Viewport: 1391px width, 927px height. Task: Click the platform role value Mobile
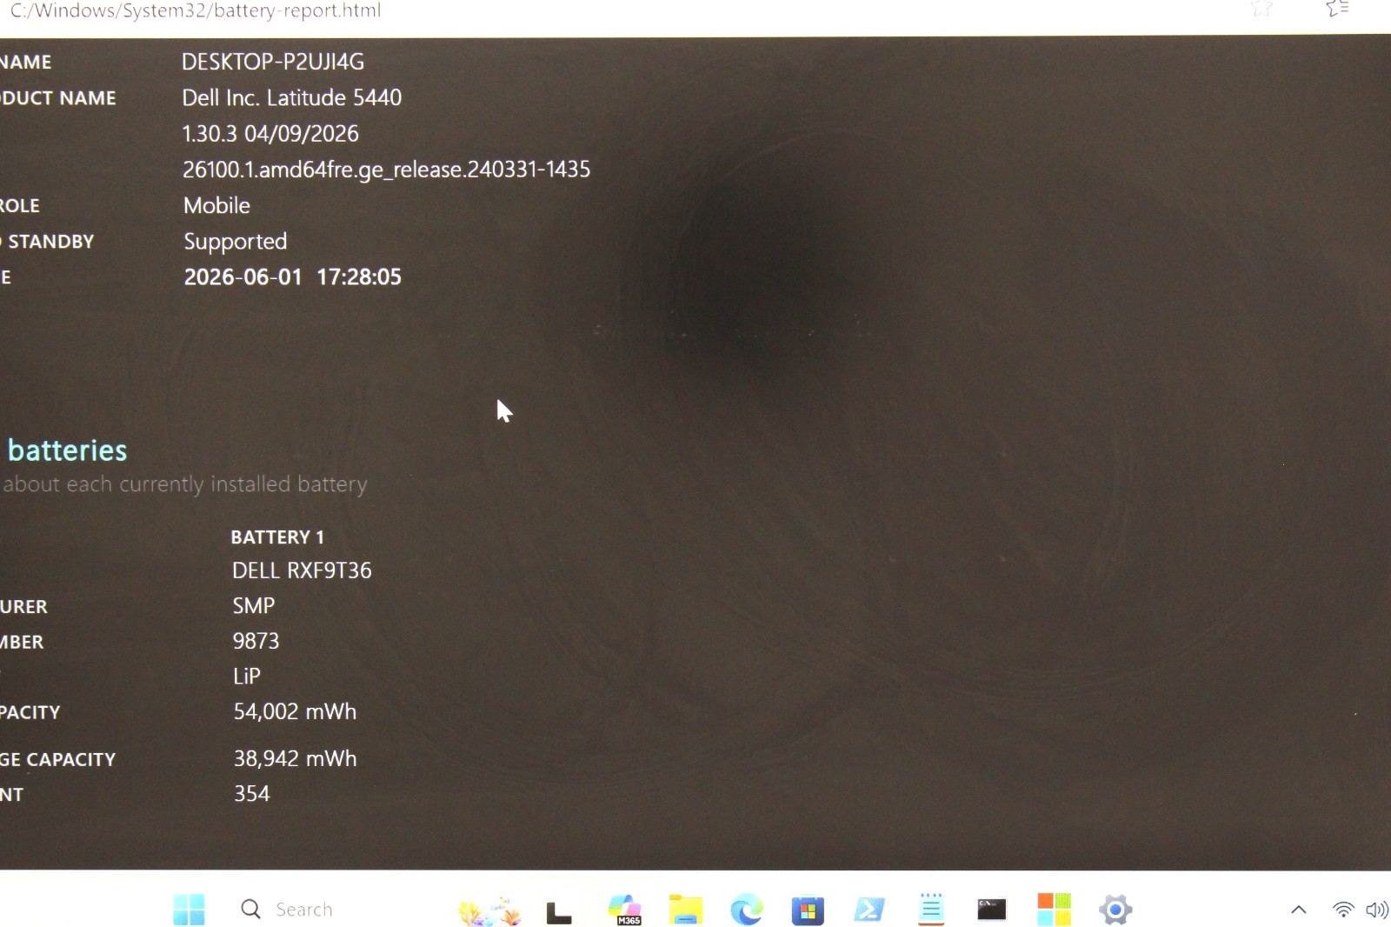click(x=216, y=206)
